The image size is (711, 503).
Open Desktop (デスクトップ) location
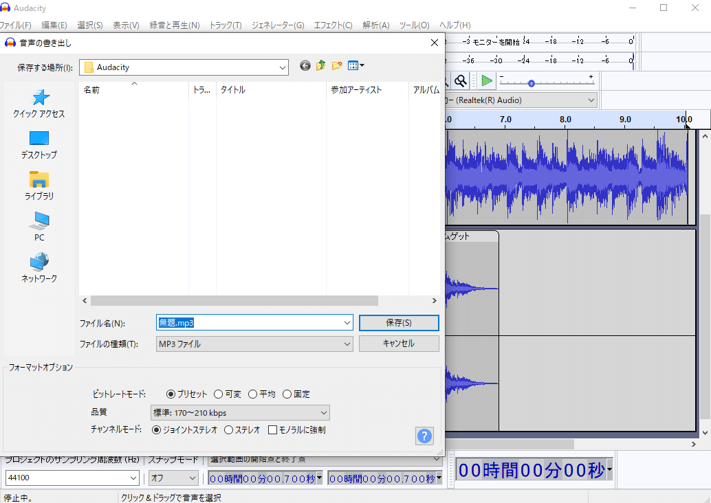pos(39,145)
